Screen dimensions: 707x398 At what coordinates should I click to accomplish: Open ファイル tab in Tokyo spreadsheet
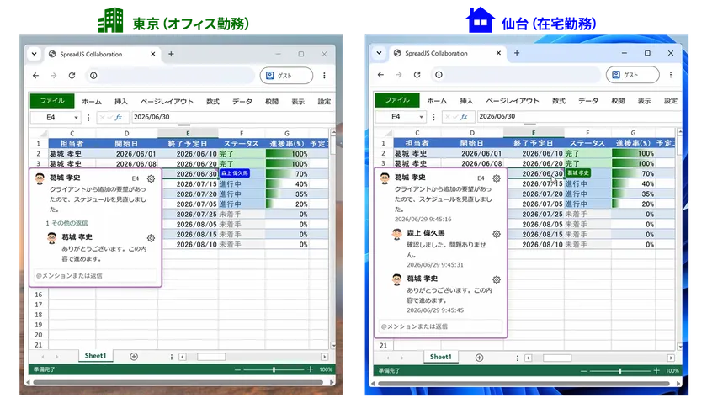click(x=52, y=101)
